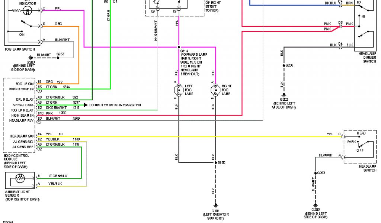The height and width of the screenshot is (223, 381).
Task: Click the G101 ground symbol
Action: pos(215,205)
